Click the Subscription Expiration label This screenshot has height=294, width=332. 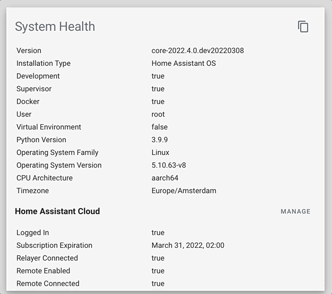(x=55, y=246)
